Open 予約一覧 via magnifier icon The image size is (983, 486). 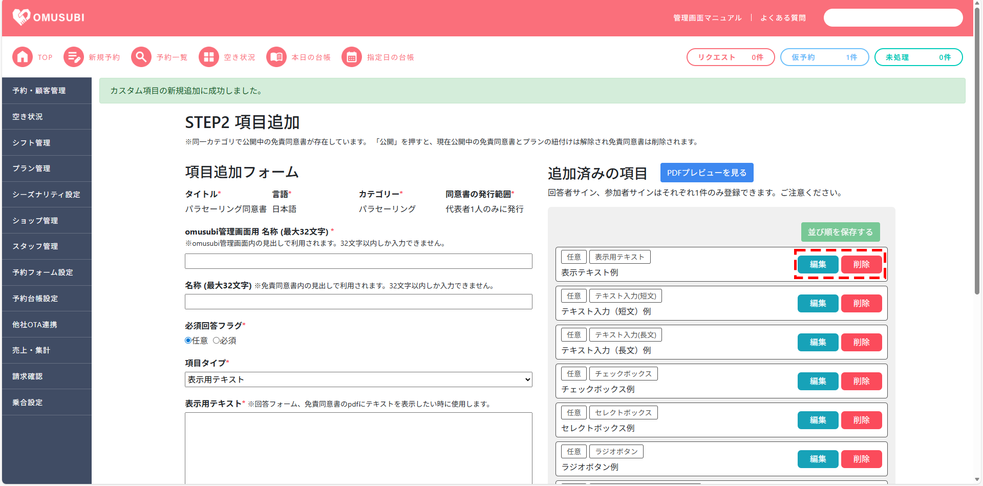coord(141,57)
